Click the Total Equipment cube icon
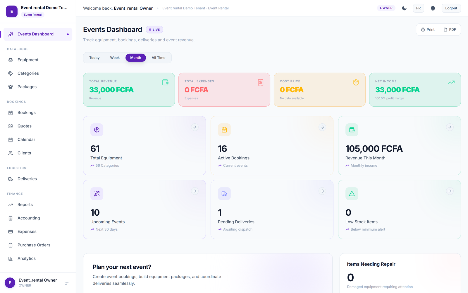468x293 pixels. click(97, 130)
